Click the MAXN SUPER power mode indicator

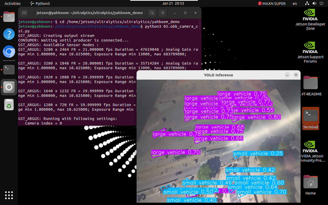tap(272, 4)
